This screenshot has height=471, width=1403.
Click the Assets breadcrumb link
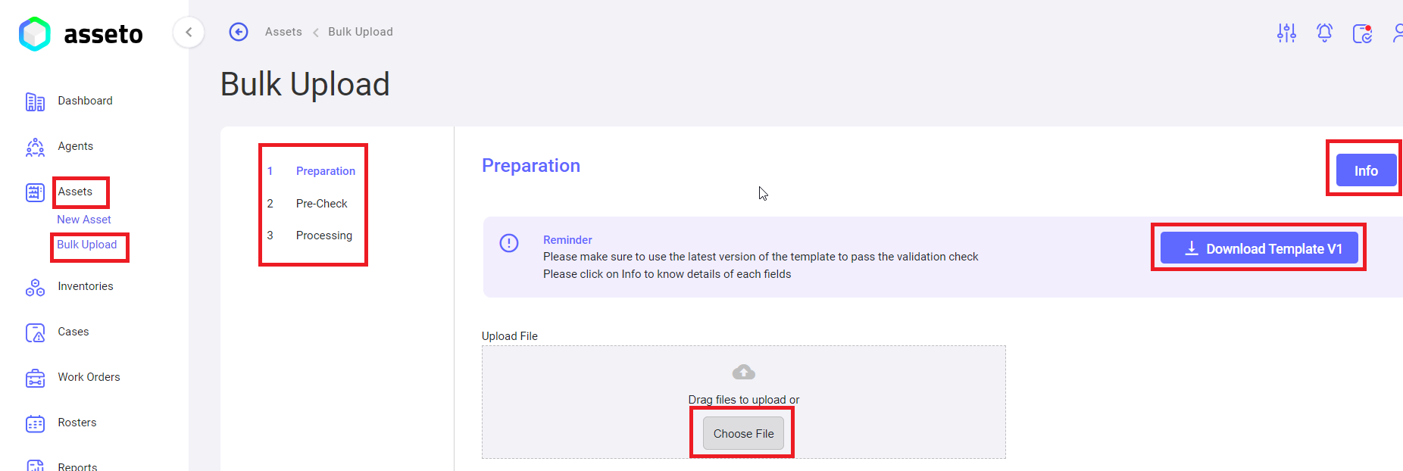coord(283,32)
